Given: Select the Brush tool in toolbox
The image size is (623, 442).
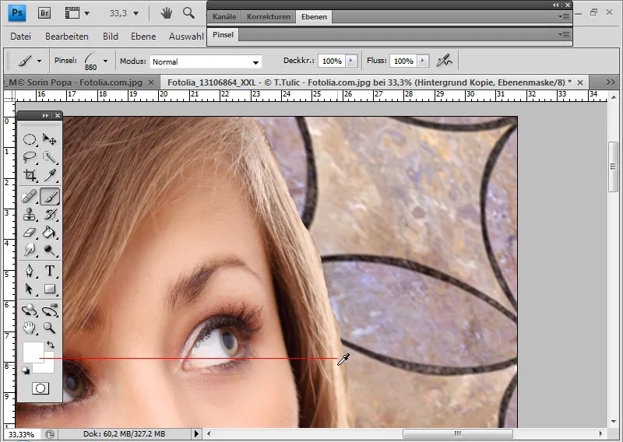Looking at the screenshot, I should click(x=50, y=197).
